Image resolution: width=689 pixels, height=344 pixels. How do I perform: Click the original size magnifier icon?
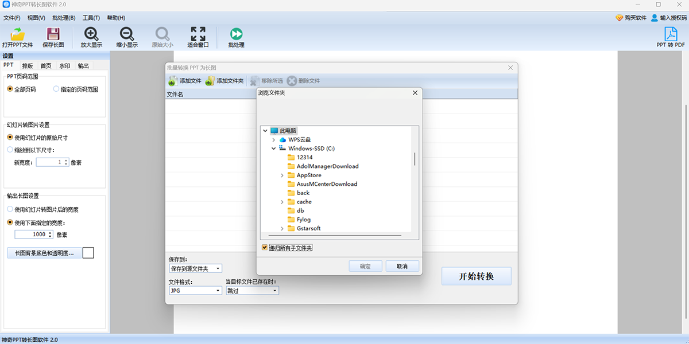(162, 33)
